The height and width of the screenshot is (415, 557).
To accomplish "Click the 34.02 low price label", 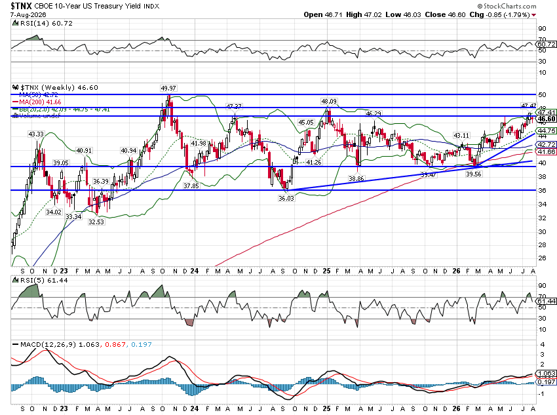I will pos(54,212).
